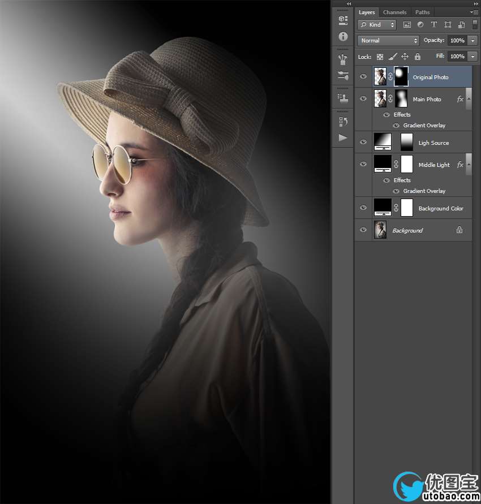Hide the Ligh Source layer

coord(363,142)
